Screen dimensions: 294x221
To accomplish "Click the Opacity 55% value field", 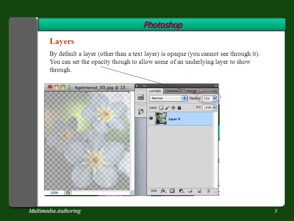I will coord(207,98).
